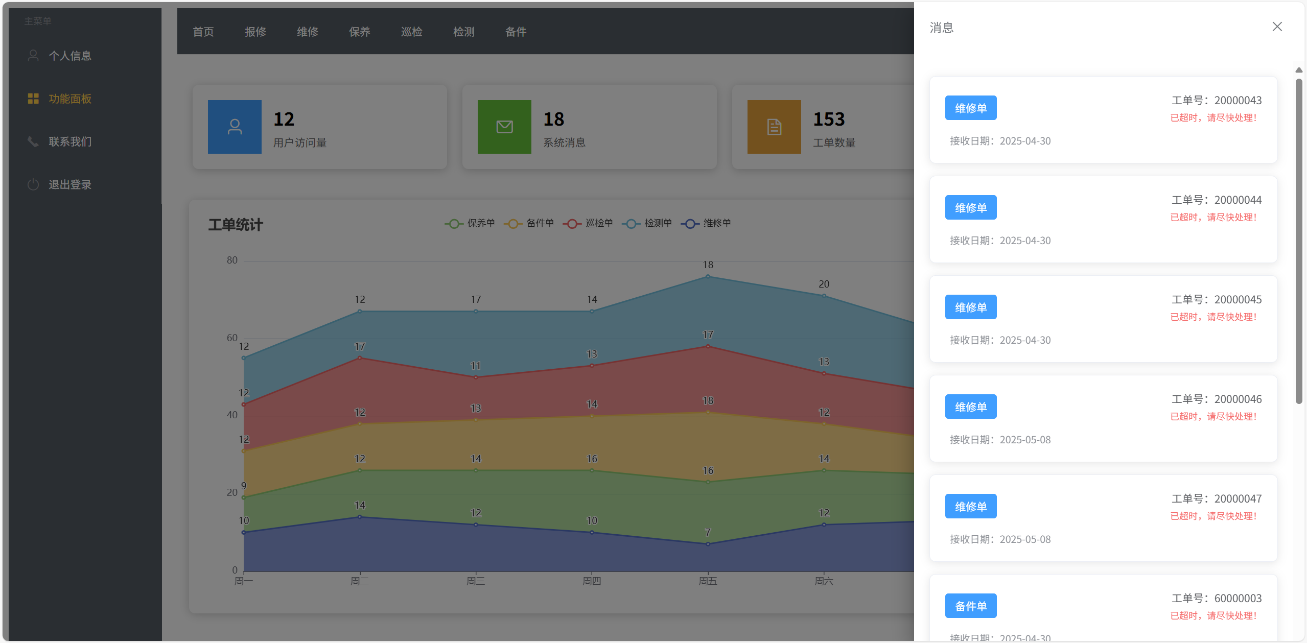Image resolution: width=1307 pixels, height=643 pixels.
Task: Hide the 维修单 chart series
Action: tap(706, 223)
